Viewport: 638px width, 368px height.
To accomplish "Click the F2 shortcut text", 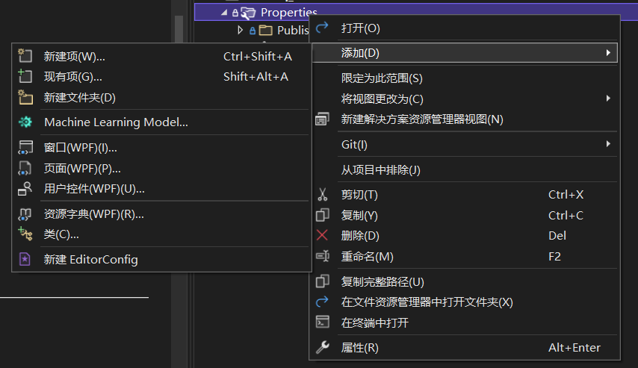I will [x=554, y=257].
